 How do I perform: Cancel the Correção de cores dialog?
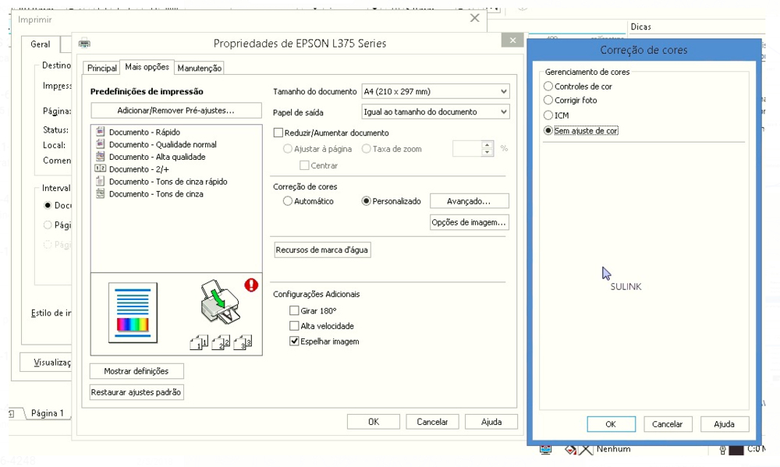pyautogui.click(x=668, y=424)
